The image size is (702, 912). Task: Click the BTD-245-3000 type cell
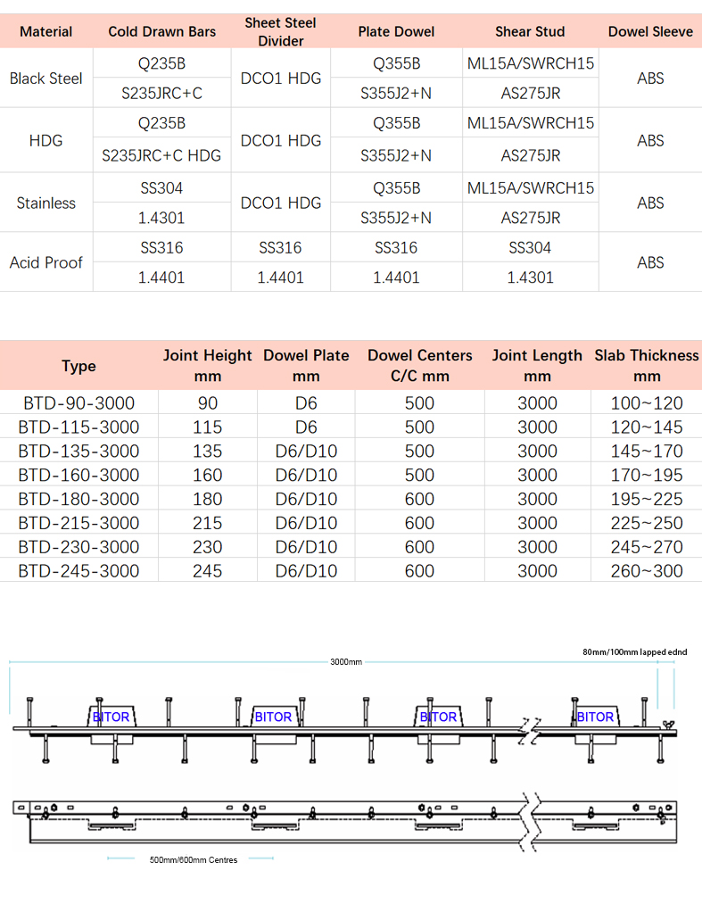(x=78, y=571)
